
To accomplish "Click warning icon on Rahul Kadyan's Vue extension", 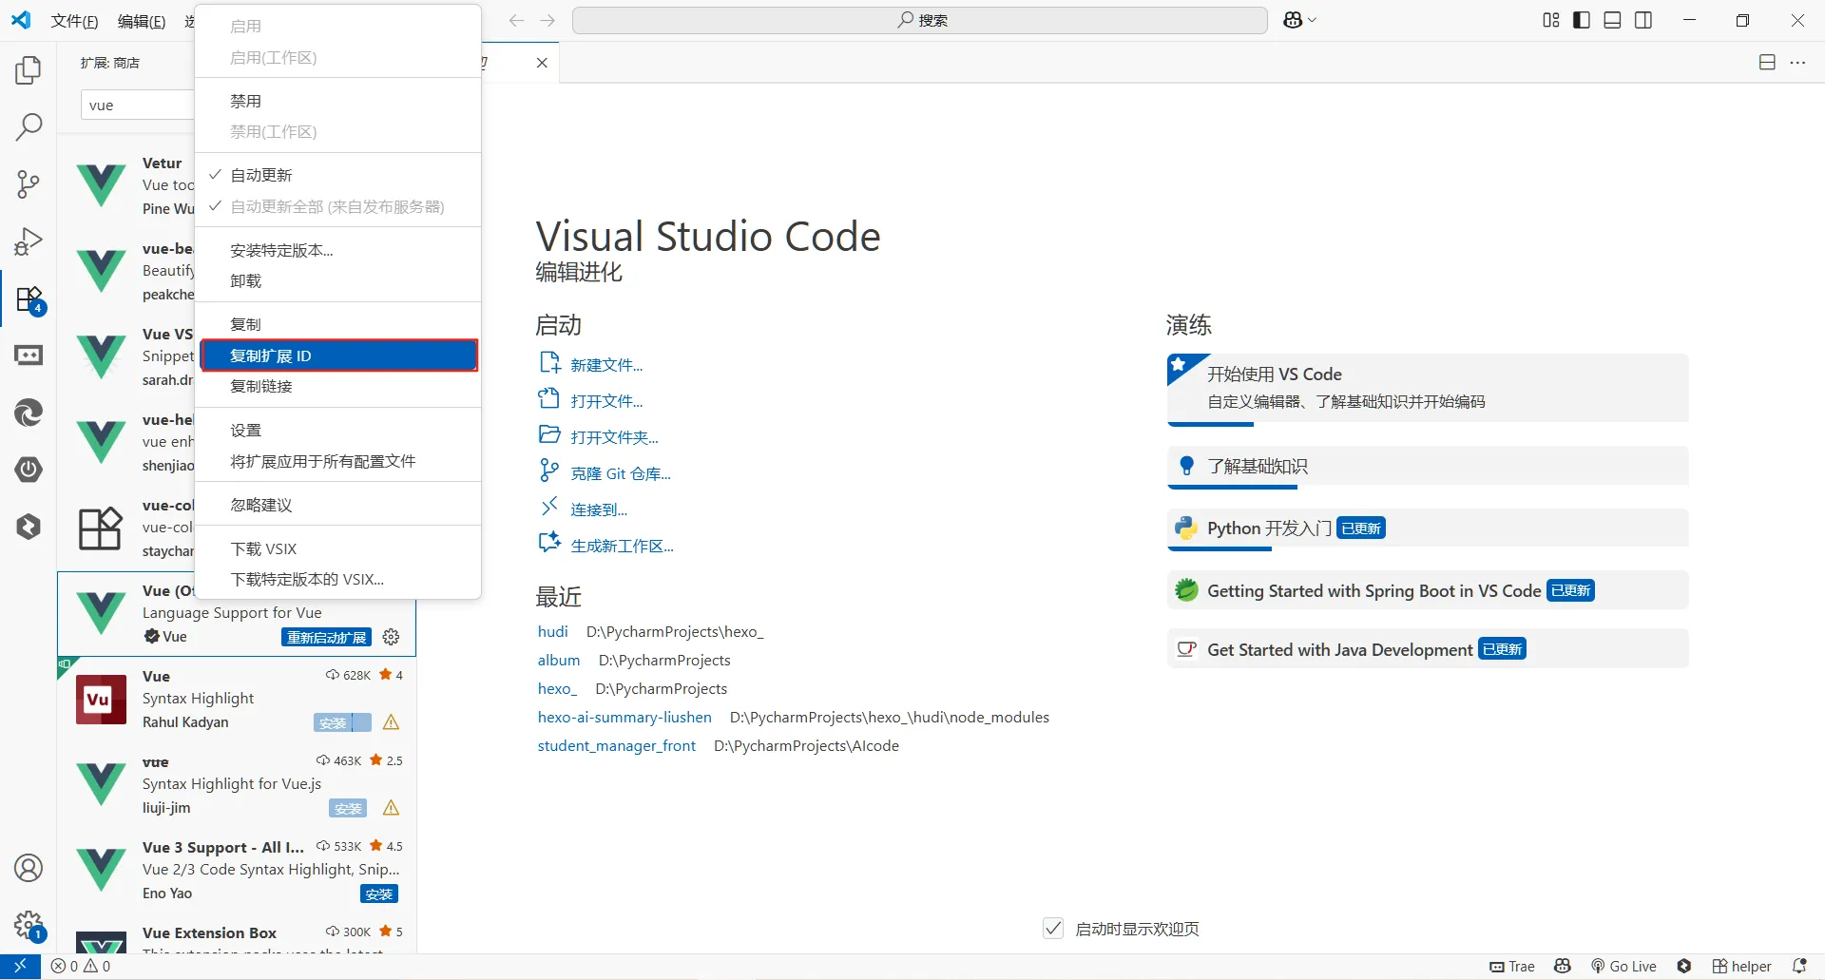I will [x=391, y=722].
